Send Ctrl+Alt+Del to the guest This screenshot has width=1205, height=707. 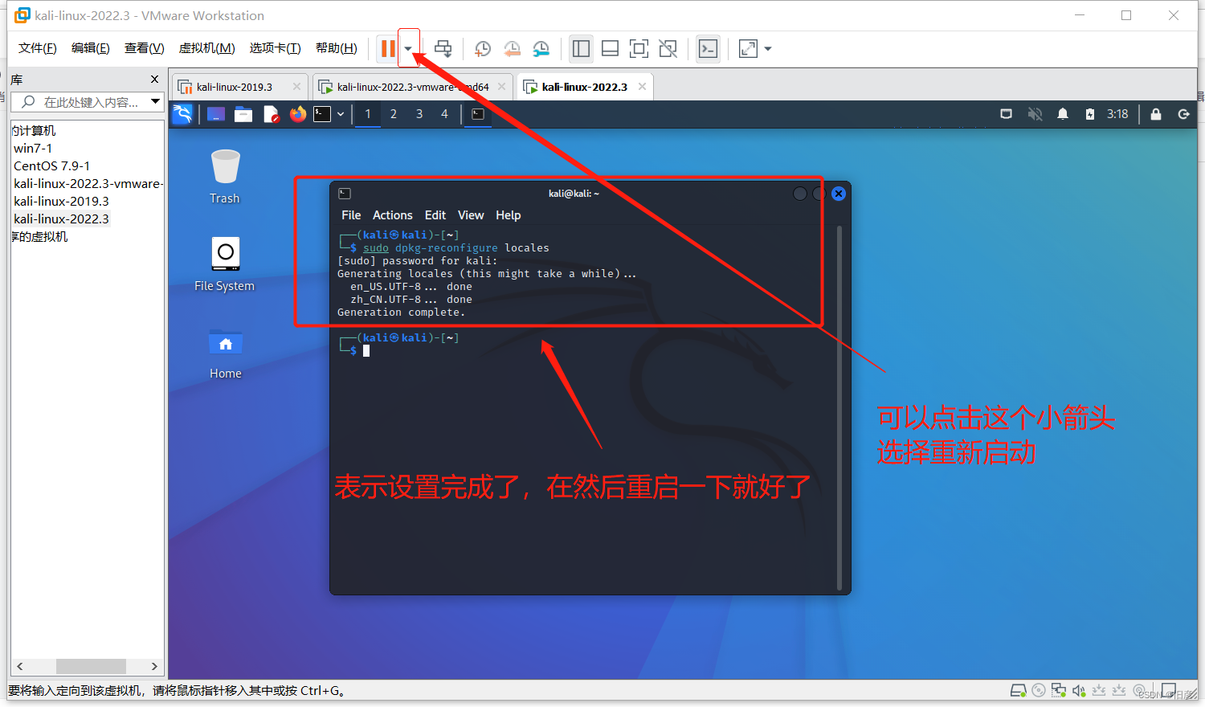(x=443, y=48)
